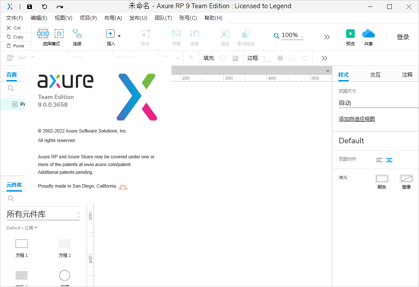Click the text color A icon
This screenshot has width=419, height=287.
[x=191, y=57]
